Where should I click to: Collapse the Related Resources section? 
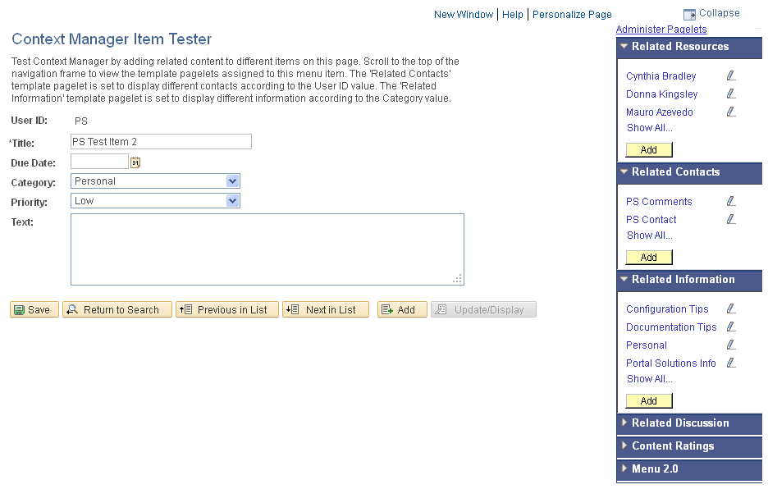(x=624, y=47)
